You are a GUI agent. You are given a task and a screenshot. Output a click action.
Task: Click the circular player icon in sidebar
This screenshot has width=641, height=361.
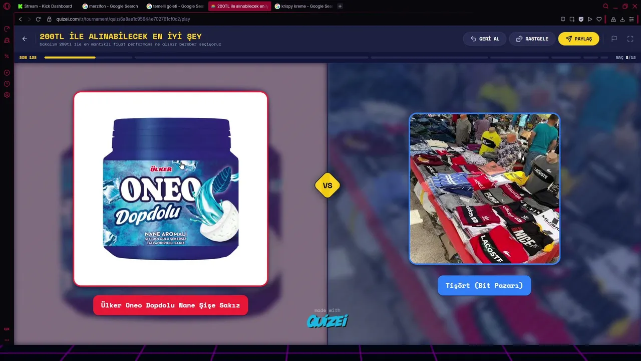click(x=7, y=73)
